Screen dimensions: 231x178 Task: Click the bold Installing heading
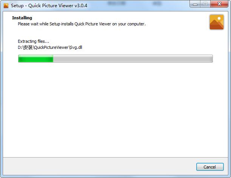point(22,18)
